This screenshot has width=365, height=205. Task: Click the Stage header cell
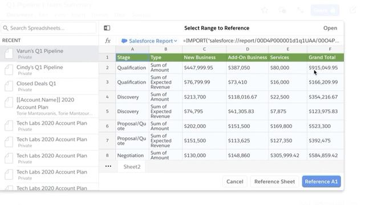[132, 58]
